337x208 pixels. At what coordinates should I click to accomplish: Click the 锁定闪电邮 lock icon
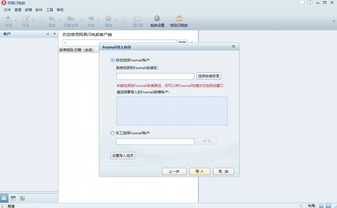point(179,18)
